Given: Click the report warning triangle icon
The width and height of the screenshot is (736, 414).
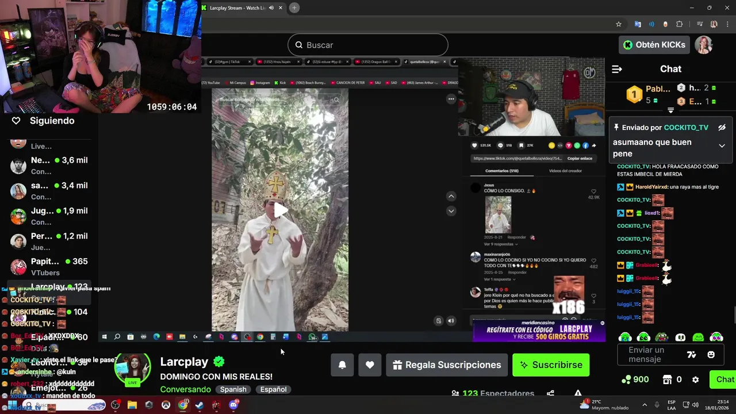Looking at the screenshot, I should point(578,393).
